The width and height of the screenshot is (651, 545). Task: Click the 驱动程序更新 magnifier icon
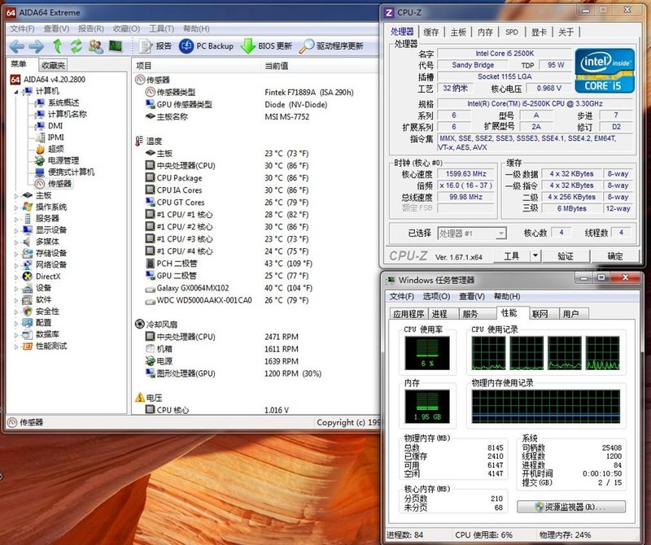pos(307,46)
